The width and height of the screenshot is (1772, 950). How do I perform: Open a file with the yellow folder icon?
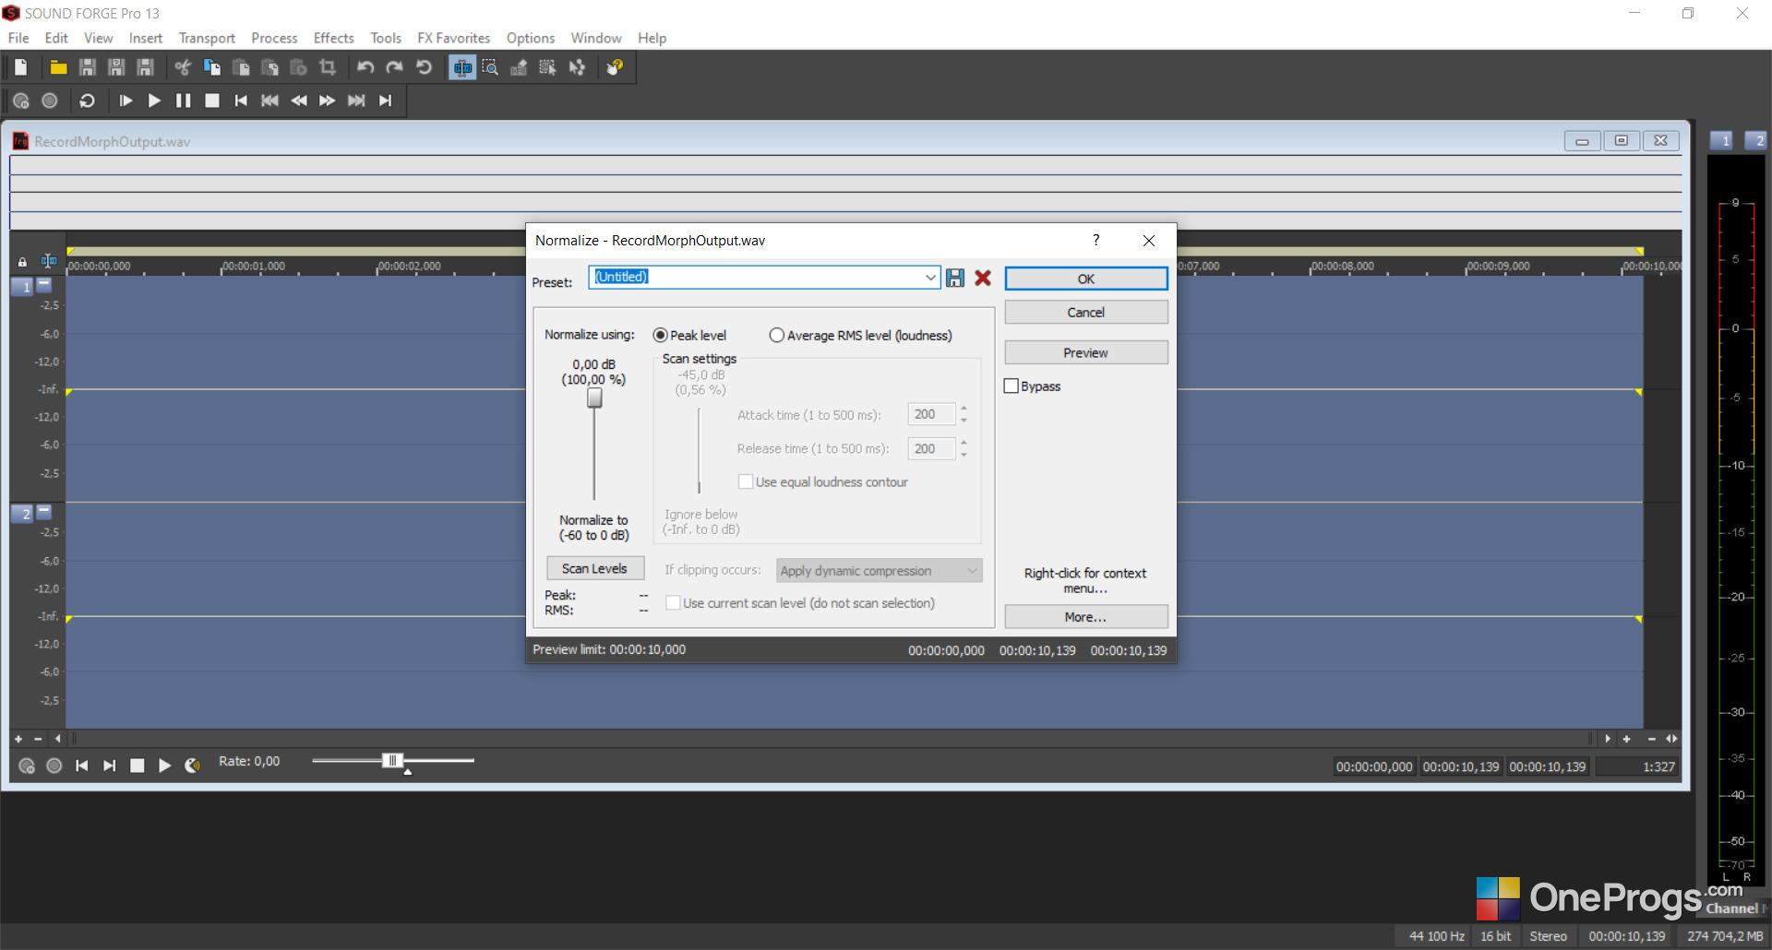(x=58, y=67)
